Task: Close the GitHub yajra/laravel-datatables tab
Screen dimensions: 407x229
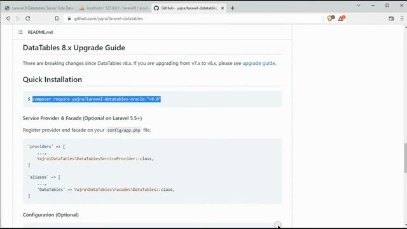Action: pyautogui.click(x=223, y=8)
